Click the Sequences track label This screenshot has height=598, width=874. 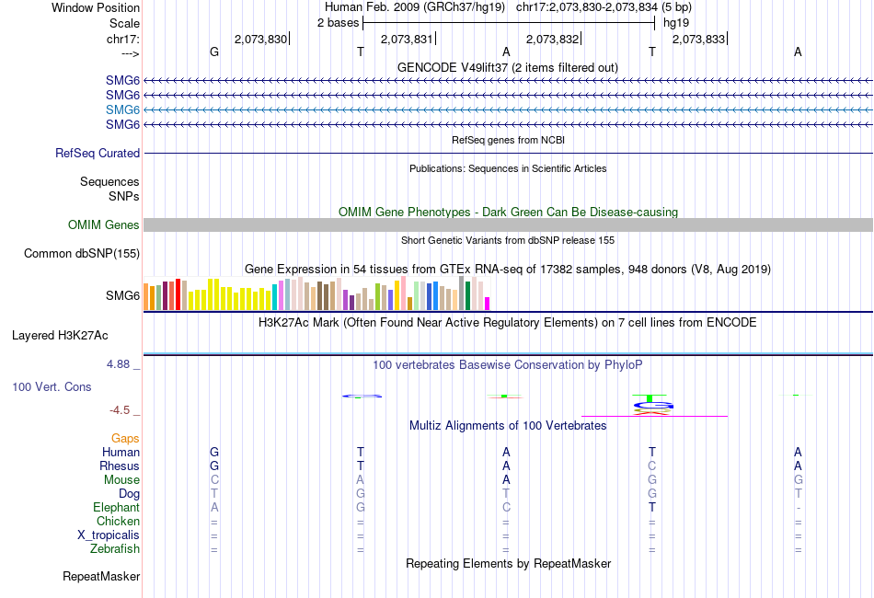[x=109, y=181]
